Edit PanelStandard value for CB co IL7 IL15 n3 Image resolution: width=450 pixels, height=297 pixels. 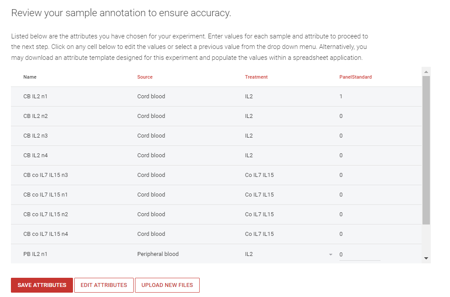[x=341, y=175]
